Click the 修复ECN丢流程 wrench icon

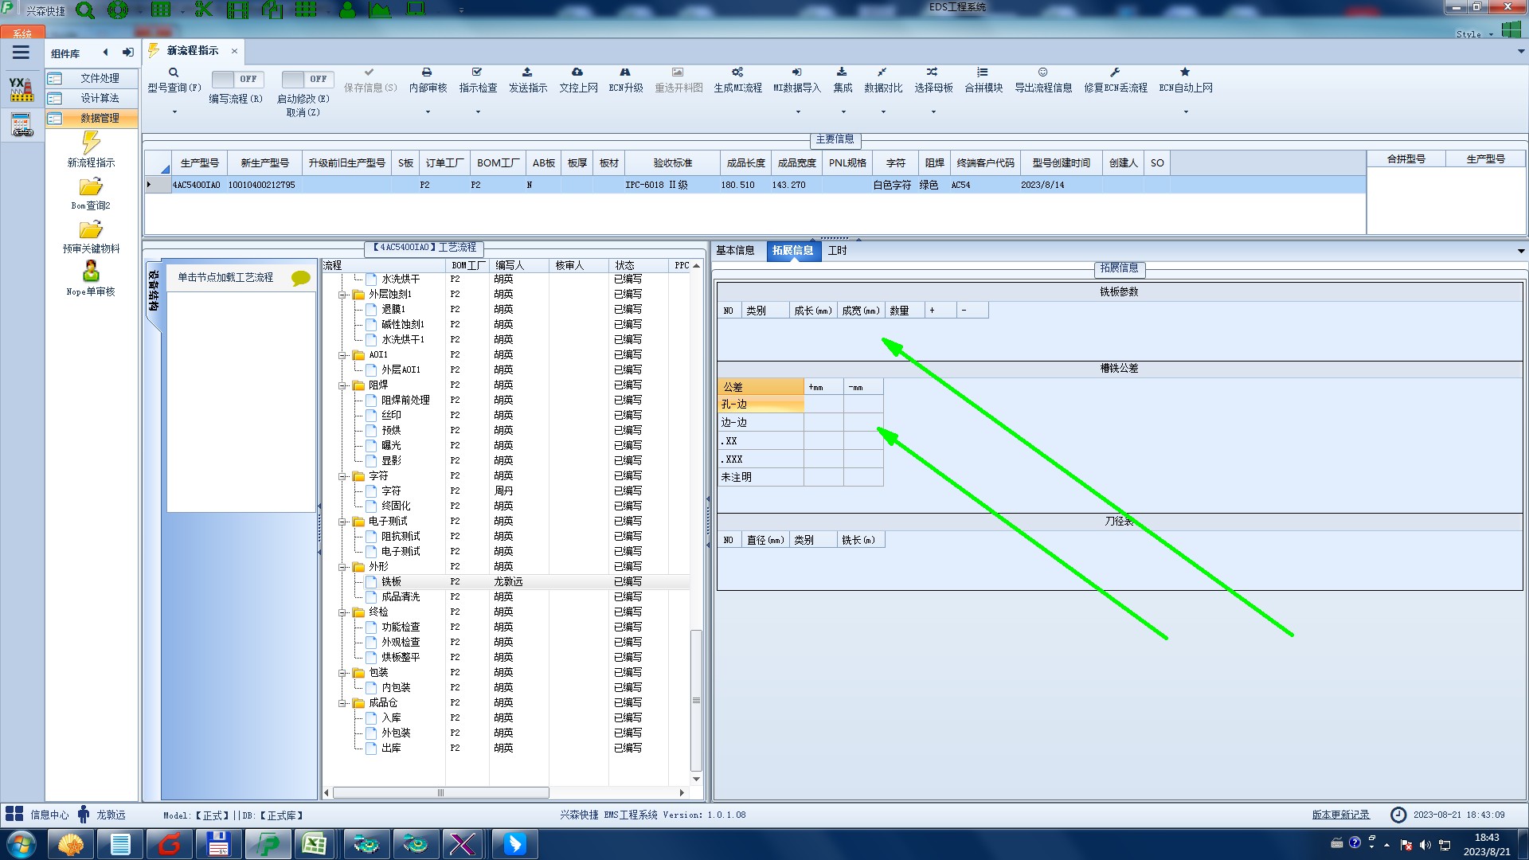point(1115,72)
